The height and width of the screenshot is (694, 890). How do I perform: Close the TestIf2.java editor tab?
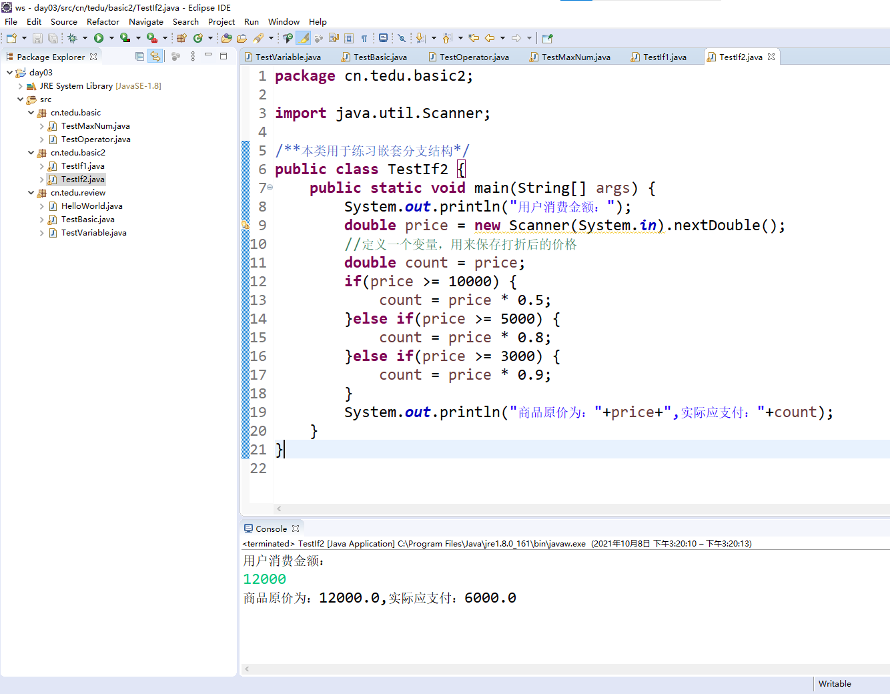point(771,57)
